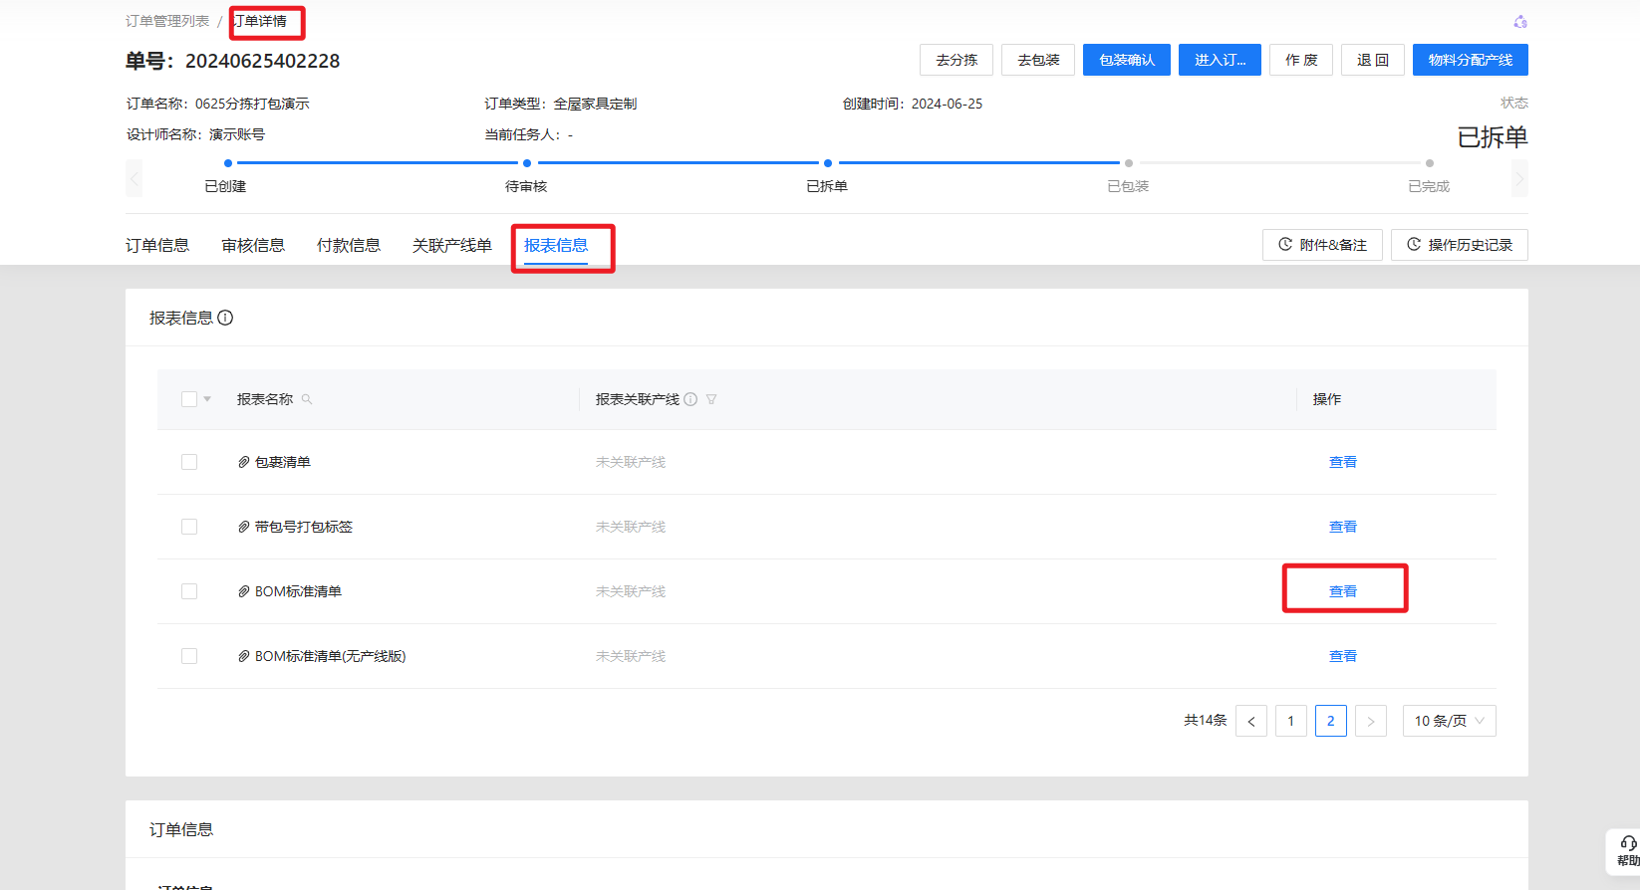Click the purple icon at top right
Image resolution: width=1640 pixels, height=890 pixels.
point(1519,22)
